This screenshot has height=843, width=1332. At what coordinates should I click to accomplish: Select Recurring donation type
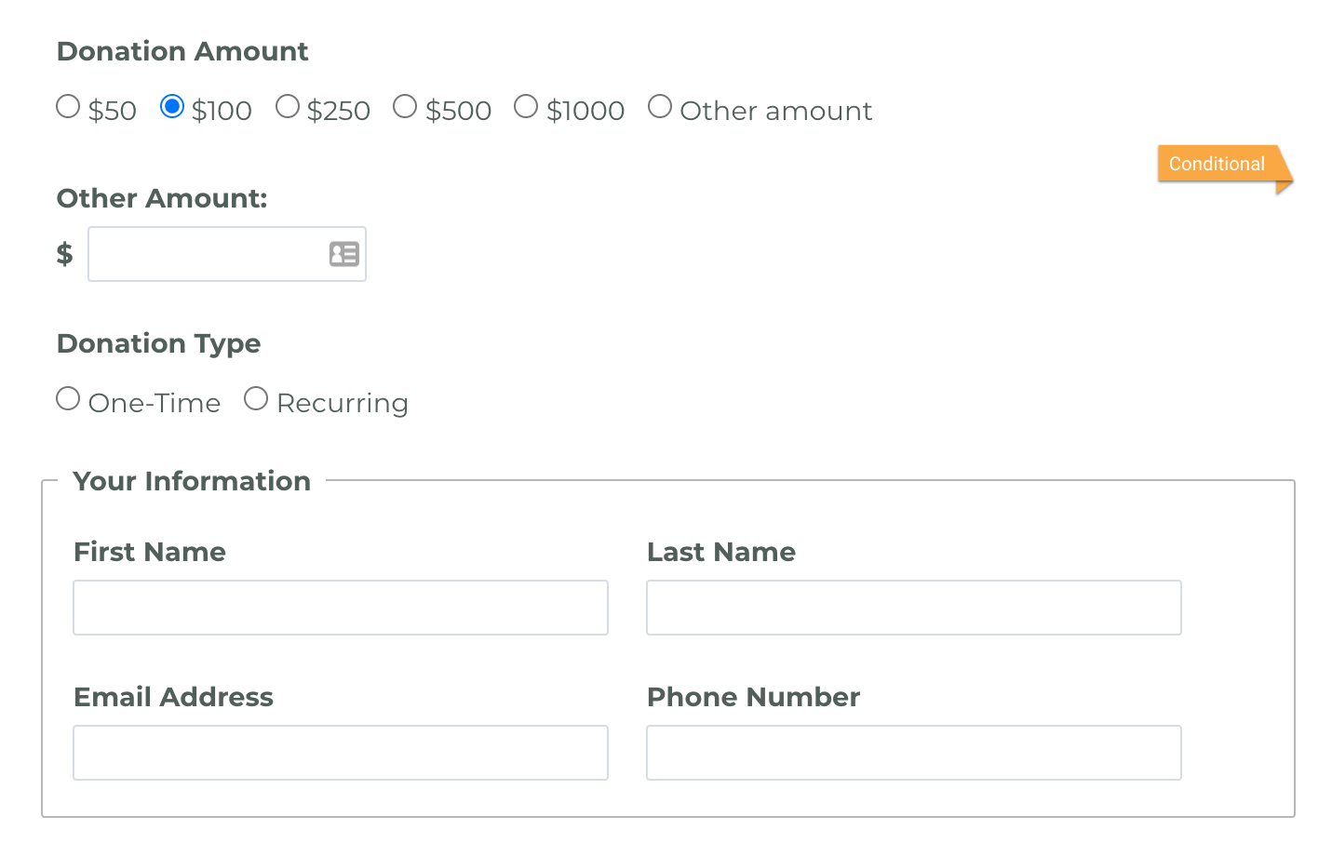pyautogui.click(x=256, y=398)
